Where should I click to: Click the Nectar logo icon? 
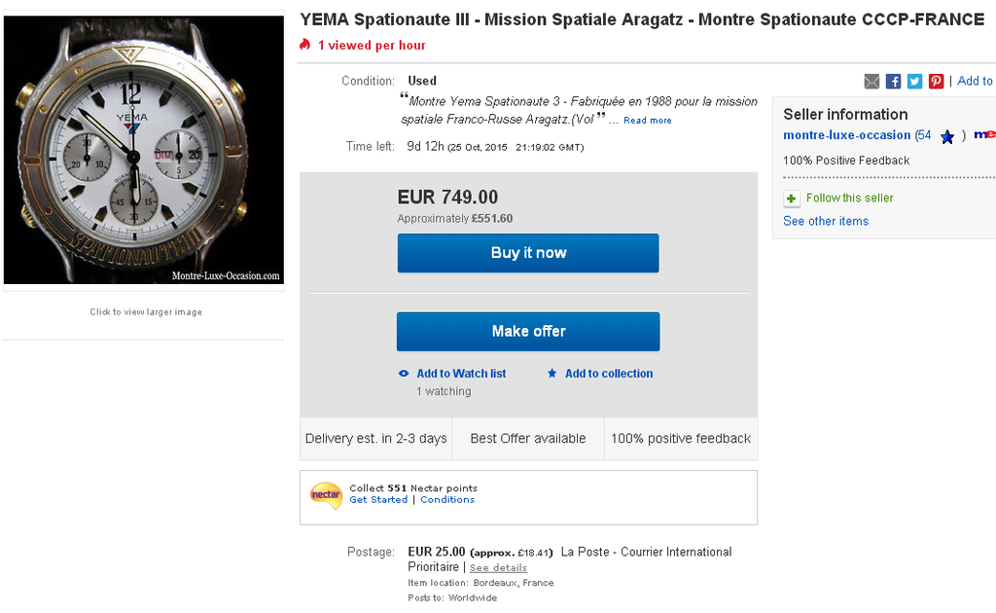coord(326,495)
